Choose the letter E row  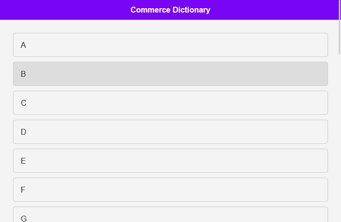170,161
